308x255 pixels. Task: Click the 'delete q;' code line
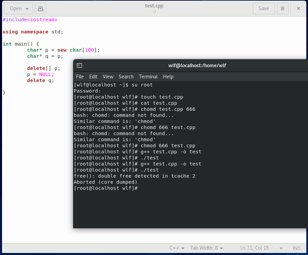point(40,80)
